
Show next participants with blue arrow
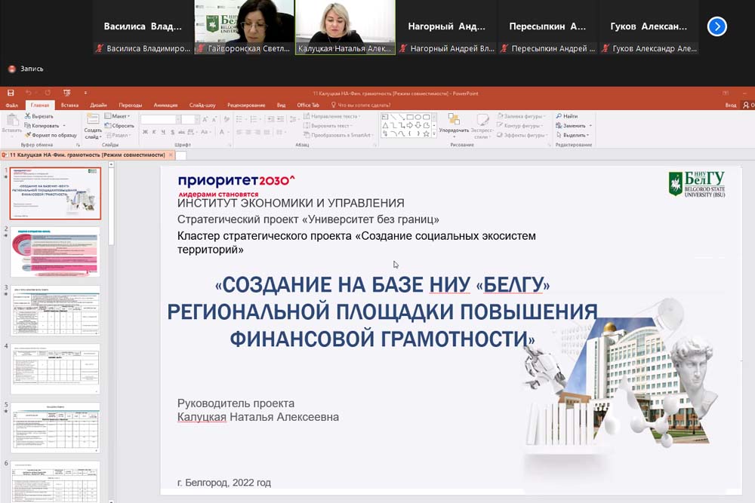tap(716, 26)
